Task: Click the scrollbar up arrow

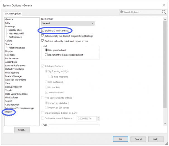Action: point(165,19)
